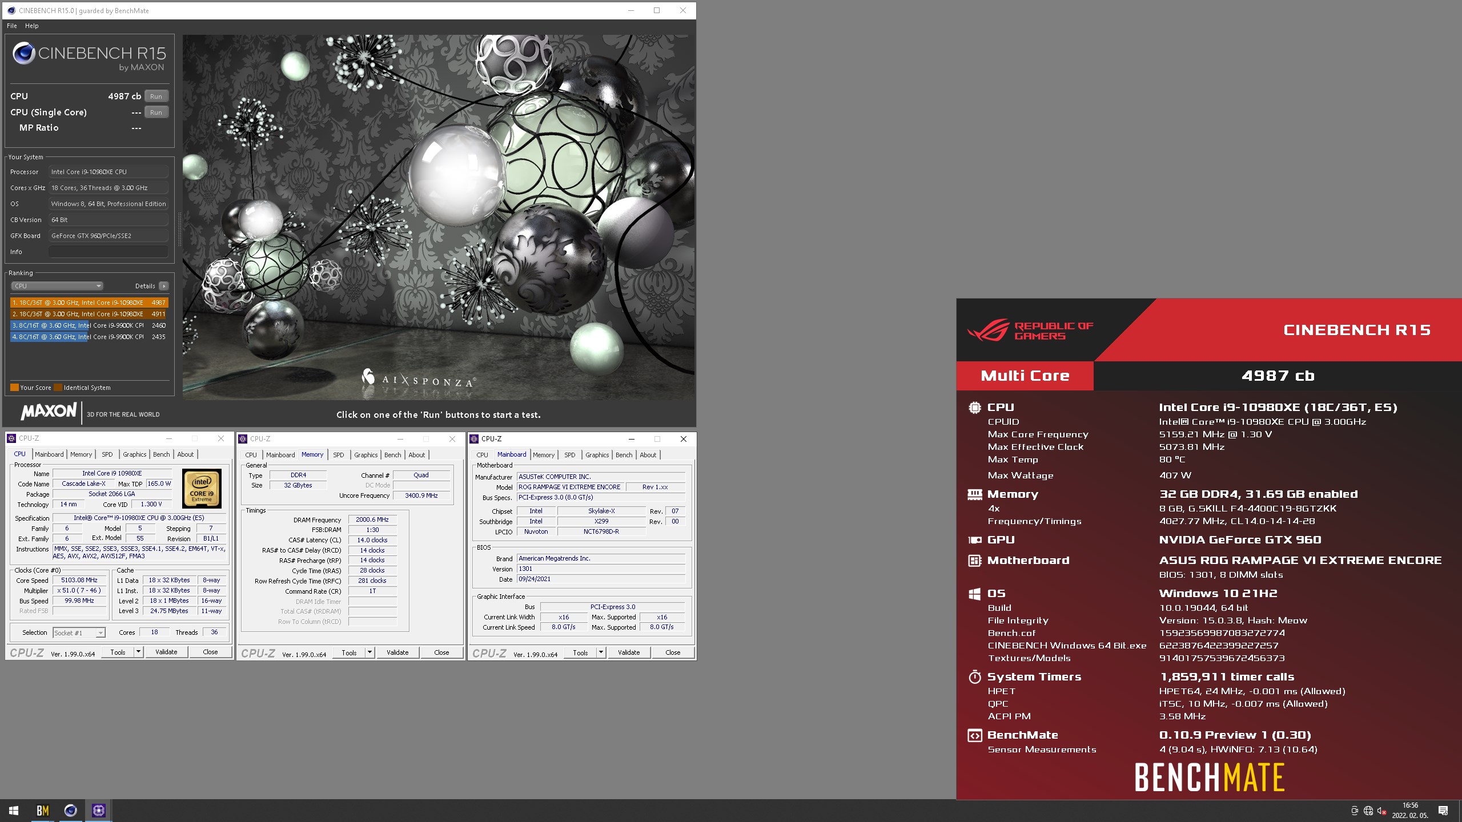Click BenchMate code icon in panel
This screenshot has width=1462, height=822.
(975, 735)
